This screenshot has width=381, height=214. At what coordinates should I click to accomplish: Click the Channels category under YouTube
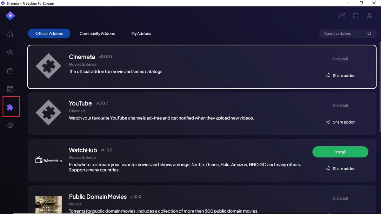tap(77, 111)
